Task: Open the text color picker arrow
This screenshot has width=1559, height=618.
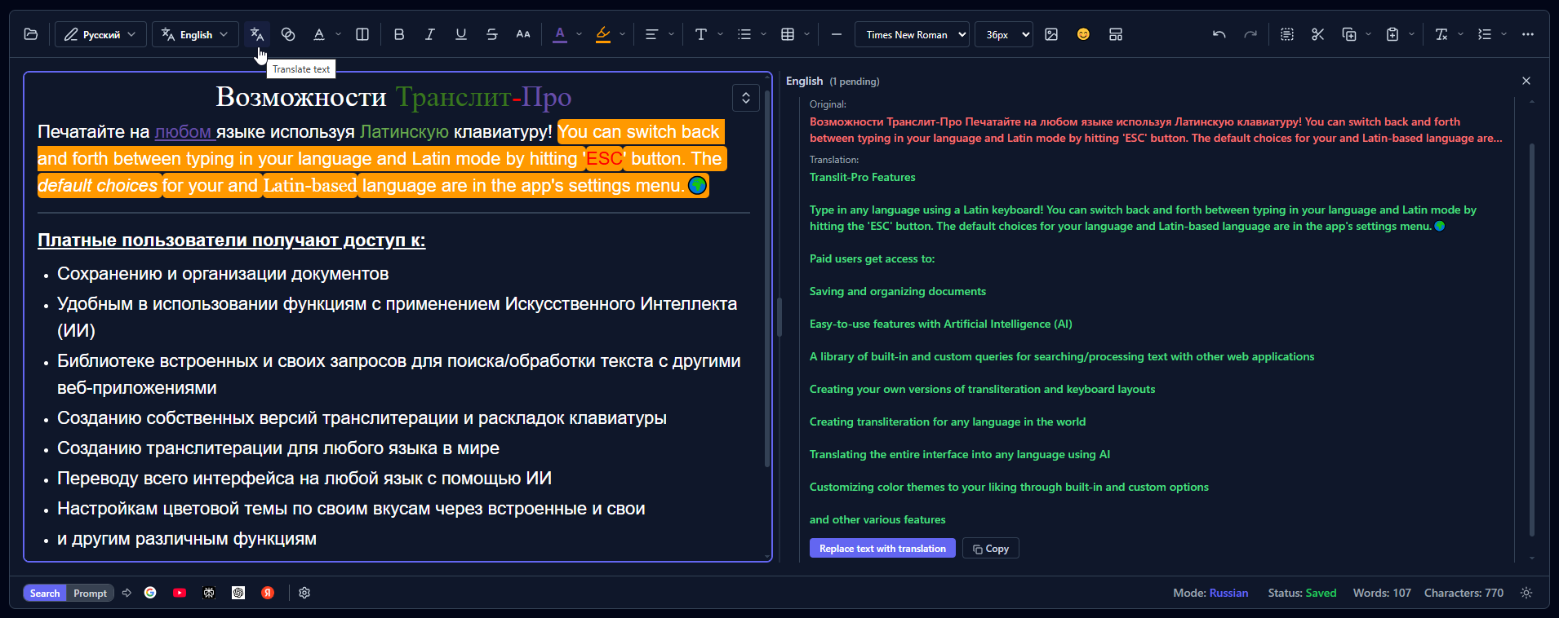Action: pyautogui.click(x=579, y=34)
